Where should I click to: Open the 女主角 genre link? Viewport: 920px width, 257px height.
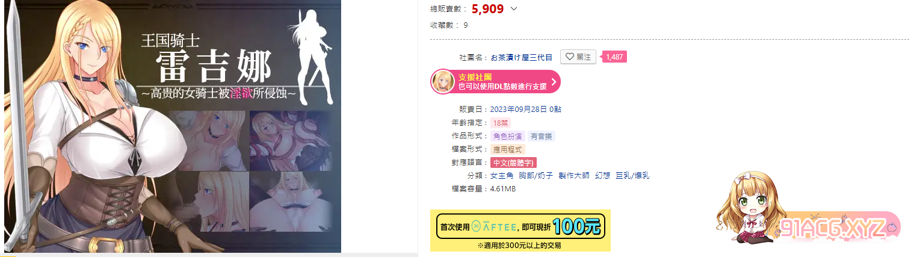pos(502,176)
